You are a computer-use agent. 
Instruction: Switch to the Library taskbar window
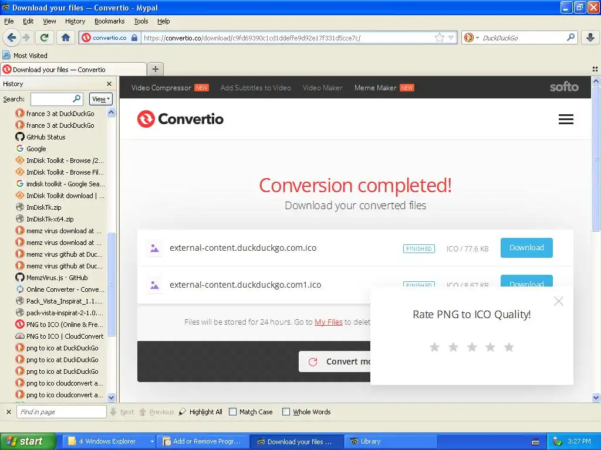point(390,442)
